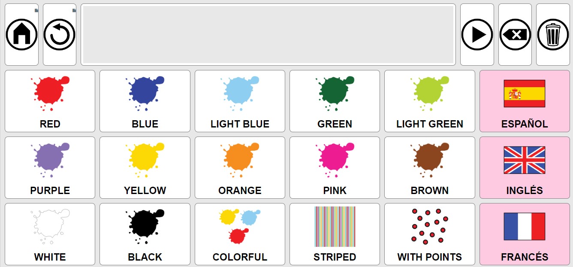Tap the YELLOW color tile
Image resolution: width=573 pixels, height=267 pixels.
(145, 168)
